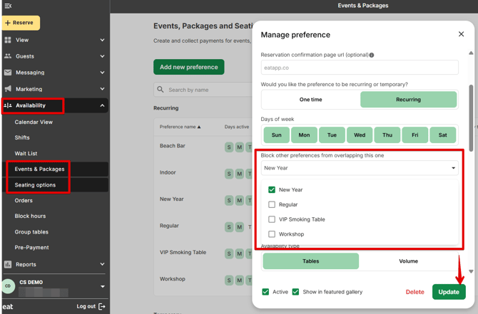The image size is (478, 314).
Task: Click New Year row's M day badge
Action: point(240,201)
